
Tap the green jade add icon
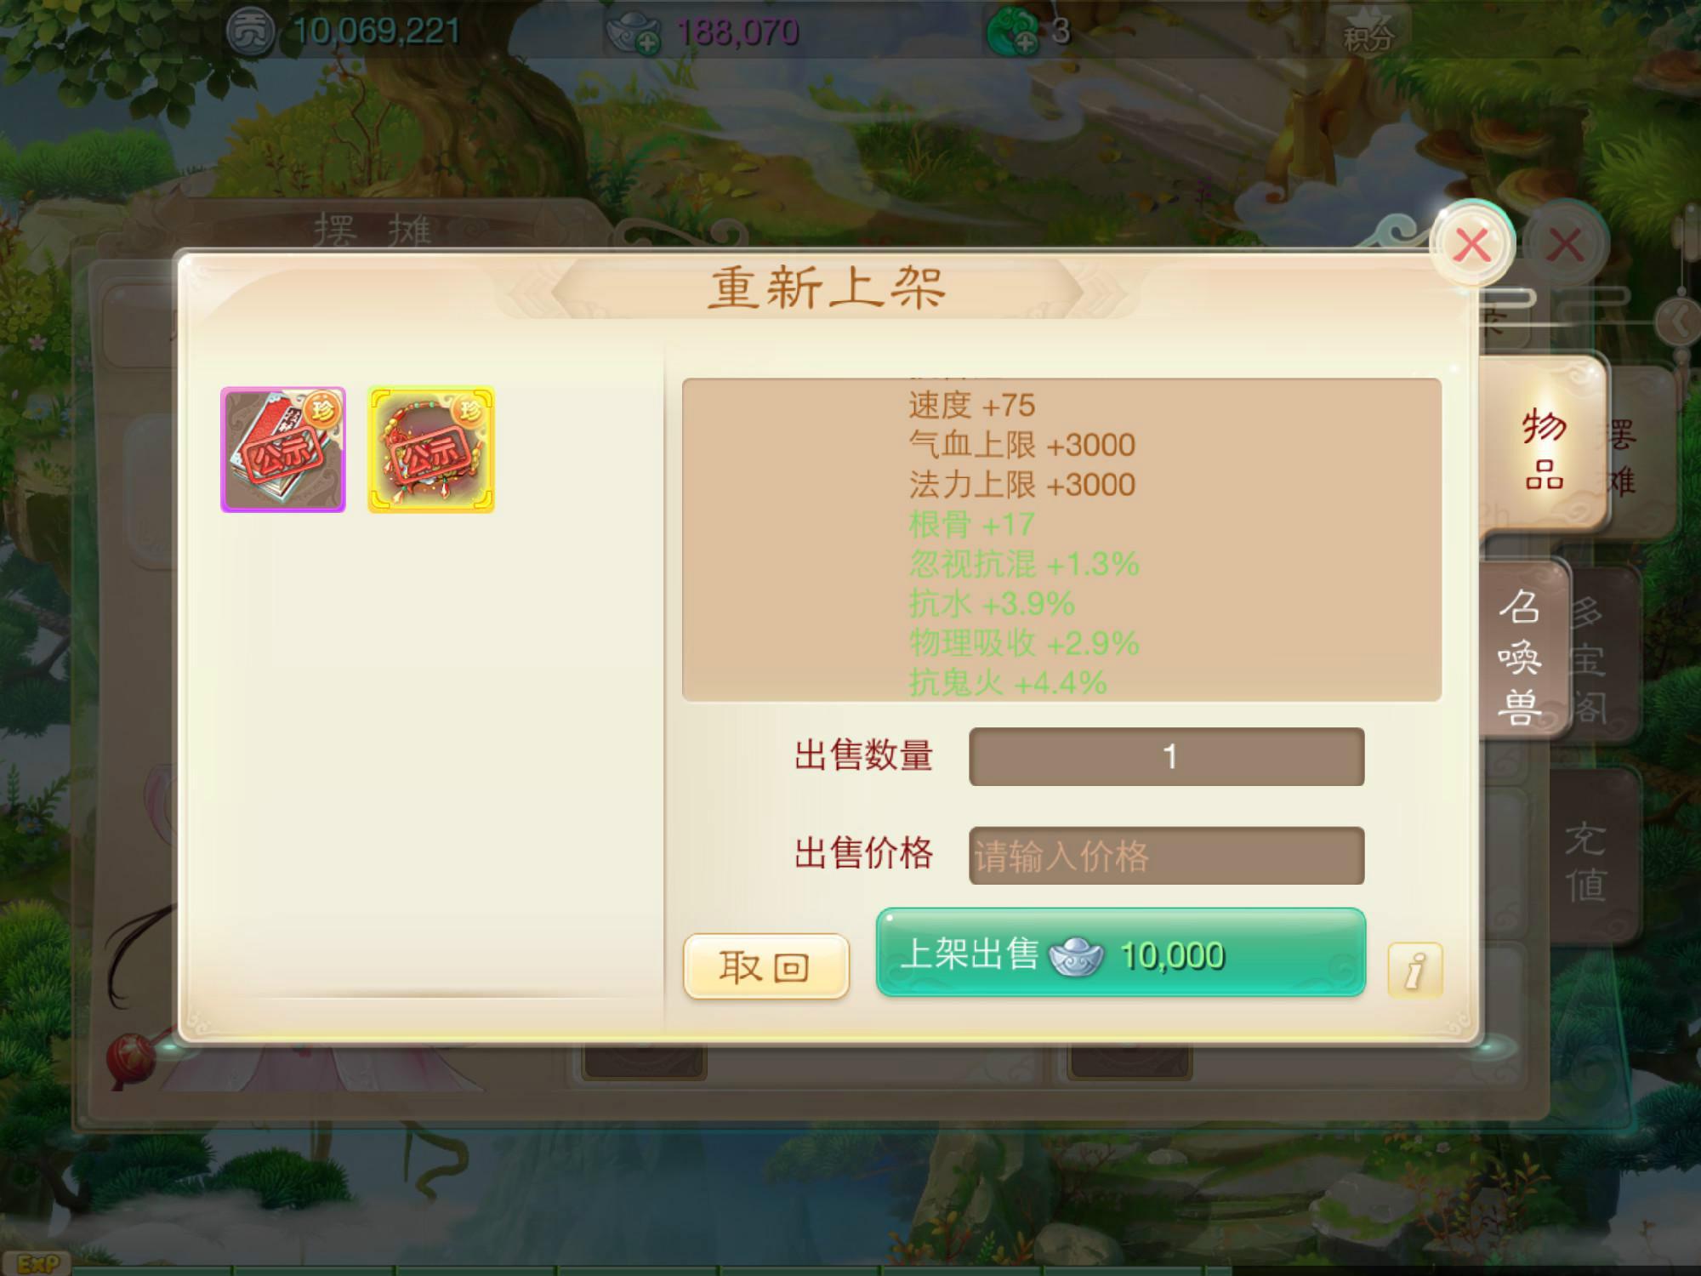(1012, 32)
